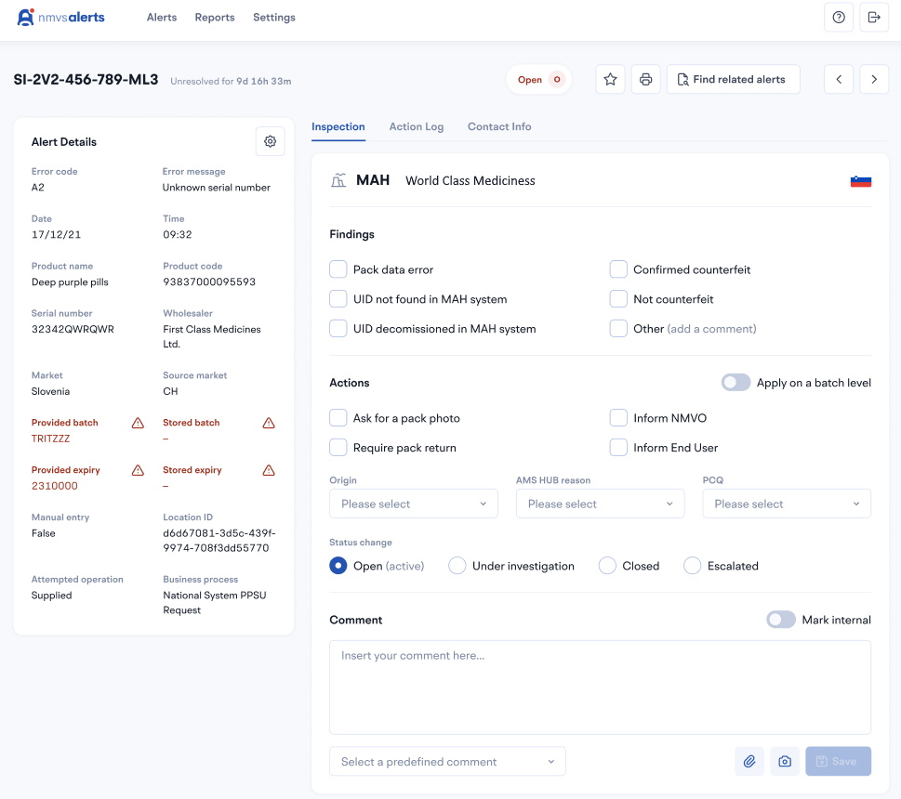Click the help question mark icon
Screen dimensions: 901x799
(x=839, y=18)
